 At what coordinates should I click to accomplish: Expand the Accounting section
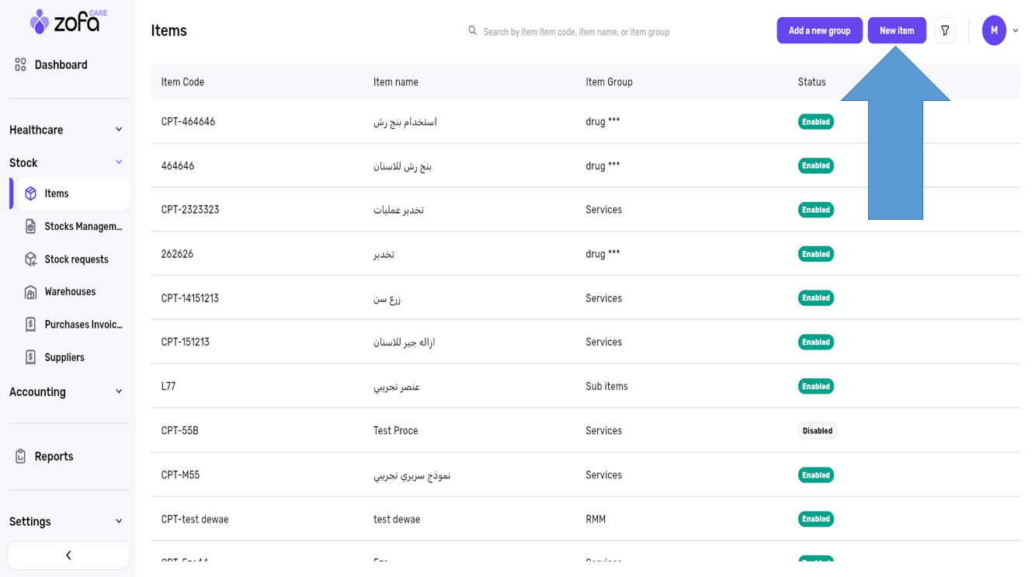tap(119, 391)
